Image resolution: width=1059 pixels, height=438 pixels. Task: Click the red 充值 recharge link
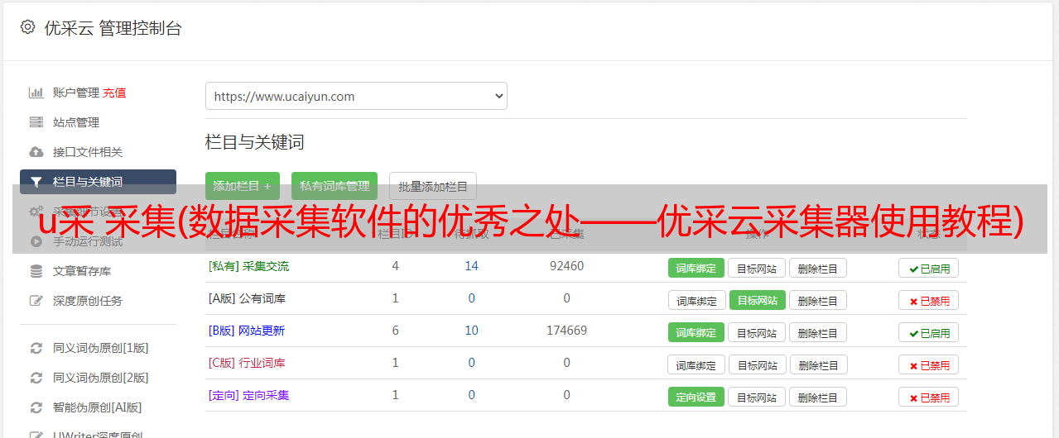(x=114, y=93)
